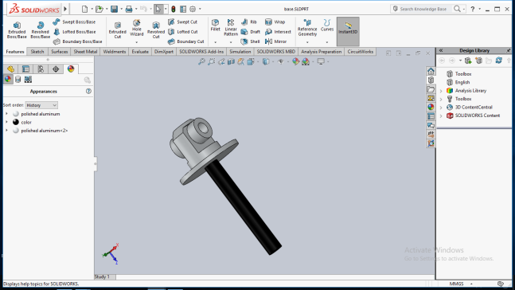
Task: Open the FeatureManager design tree tab
Action: 10,69
